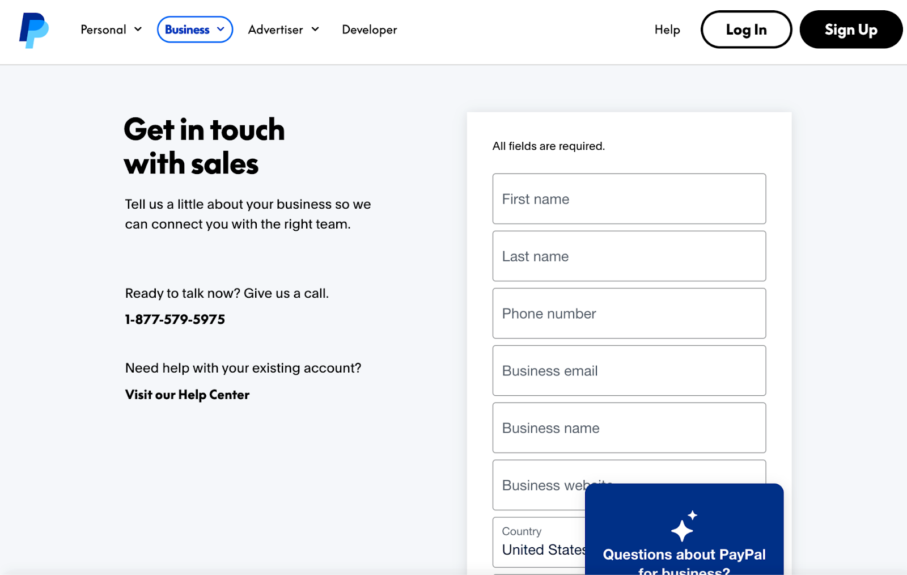Focus the Business email field
The height and width of the screenshot is (575, 907).
pos(629,371)
